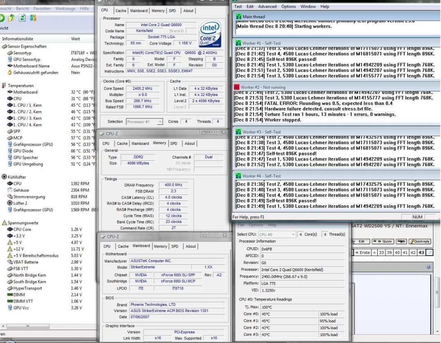This screenshot has height=343, width=441.
Task: Select the North Bridge Kern row text
Action: pyautogui.click(x=29, y=275)
